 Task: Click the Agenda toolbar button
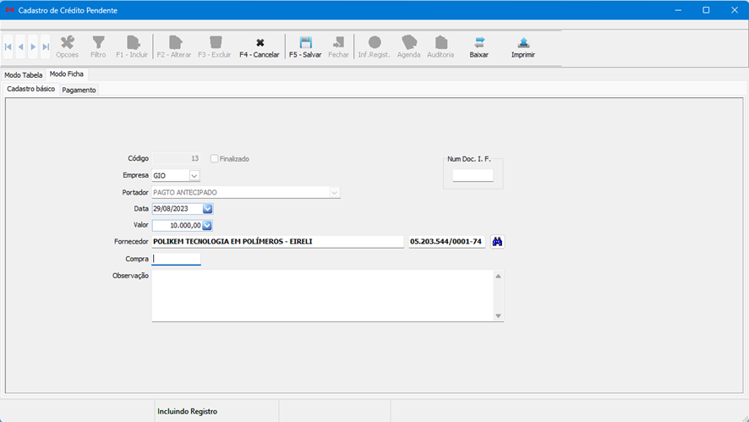408,42
